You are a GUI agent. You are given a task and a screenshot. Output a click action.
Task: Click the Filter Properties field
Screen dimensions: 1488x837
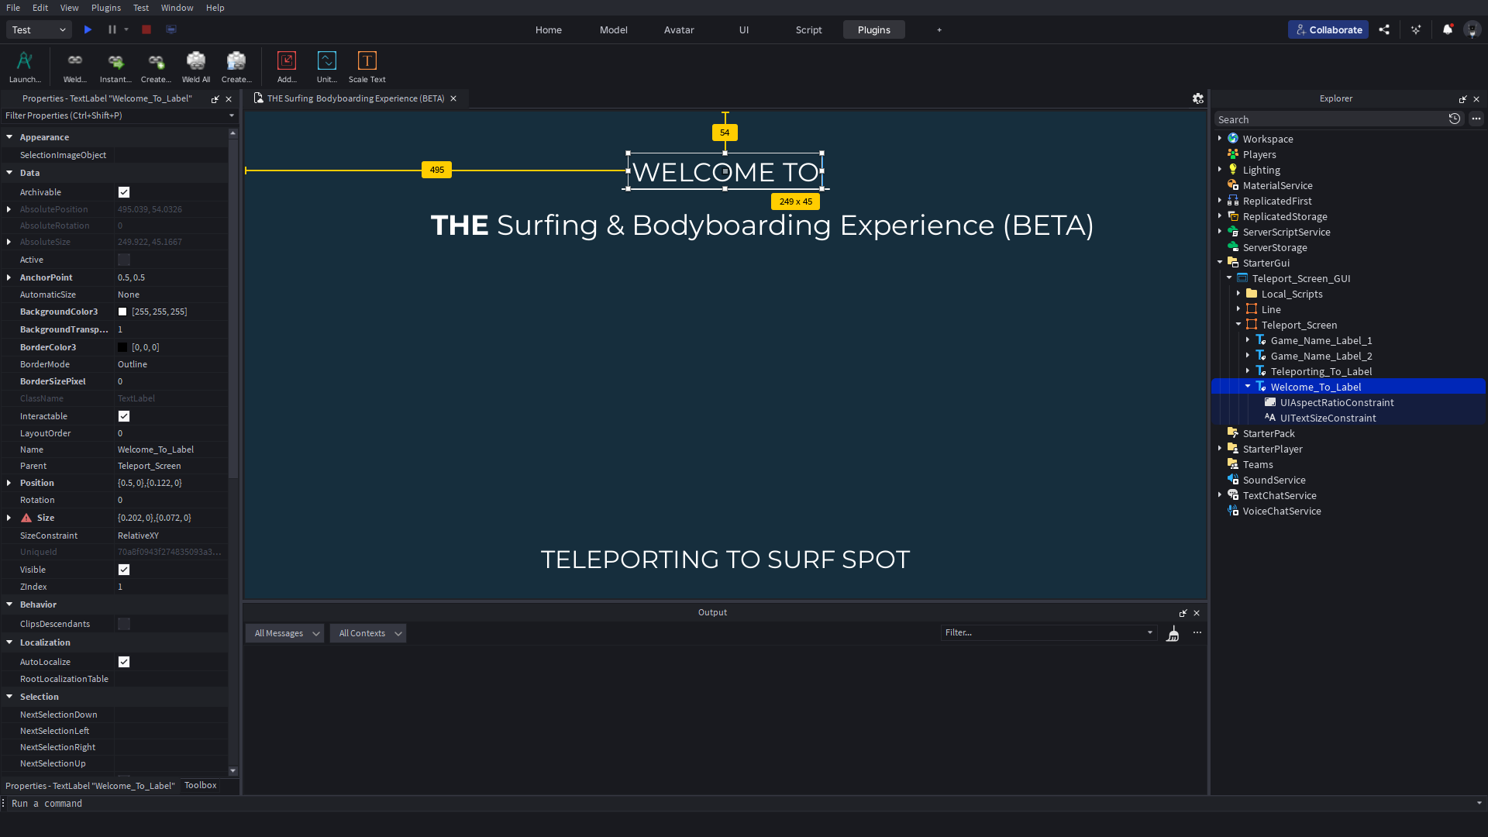[120, 115]
